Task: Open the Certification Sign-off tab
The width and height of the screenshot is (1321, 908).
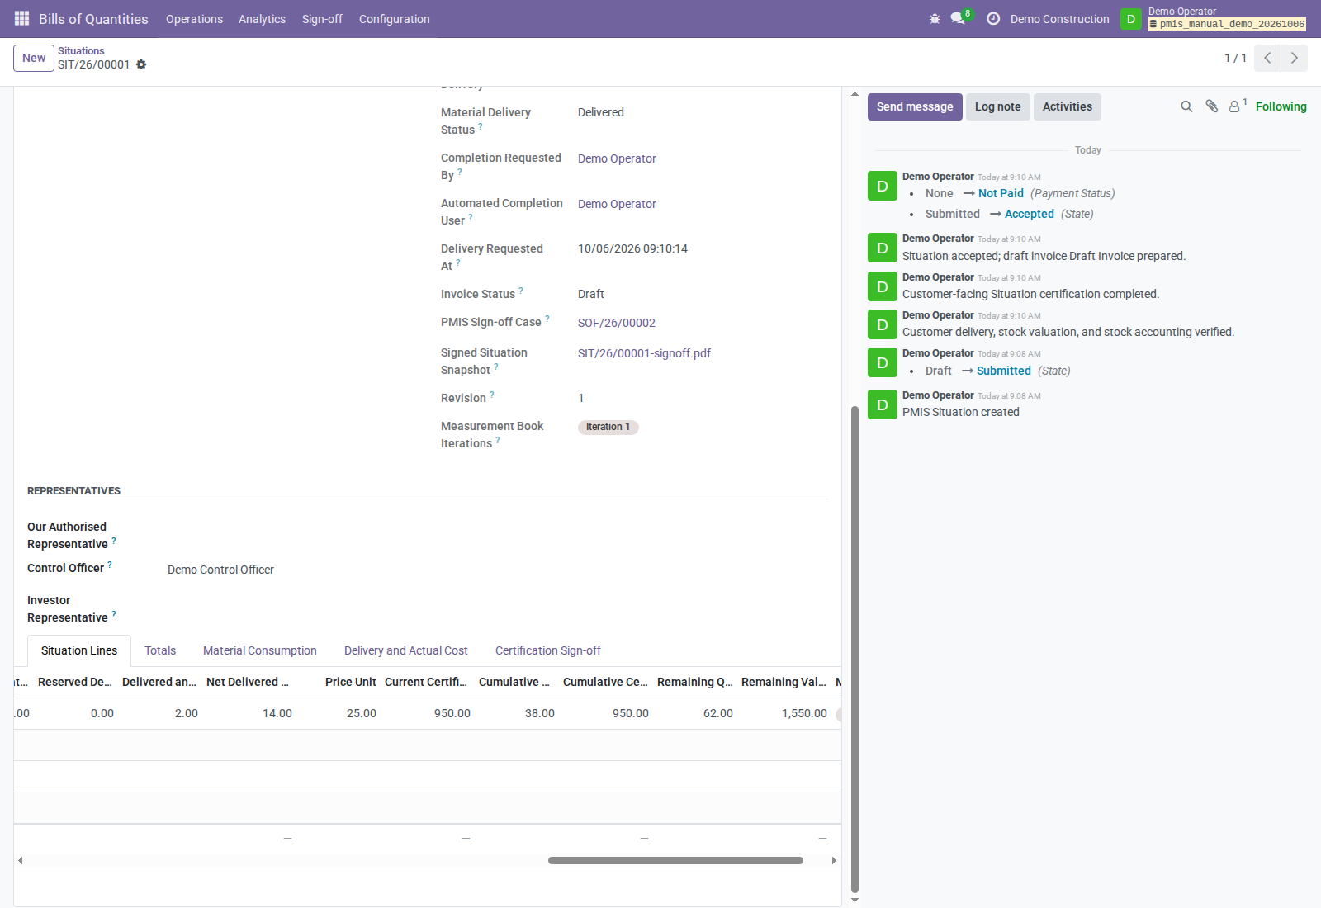Action: [x=548, y=650]
